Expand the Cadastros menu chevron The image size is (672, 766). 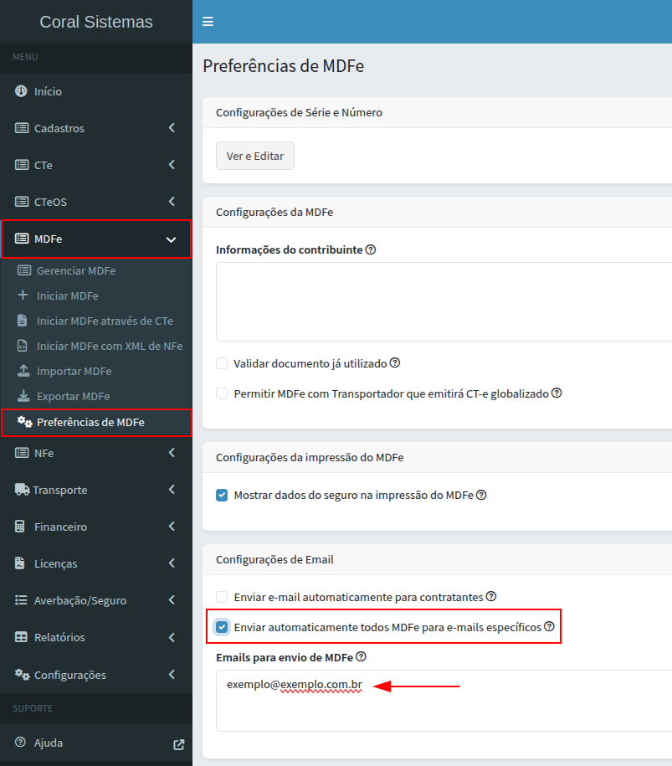point(172,128)
